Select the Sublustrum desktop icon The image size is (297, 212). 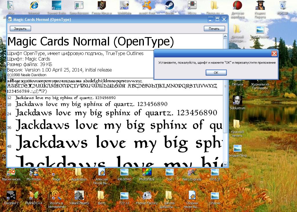(237, 101)
